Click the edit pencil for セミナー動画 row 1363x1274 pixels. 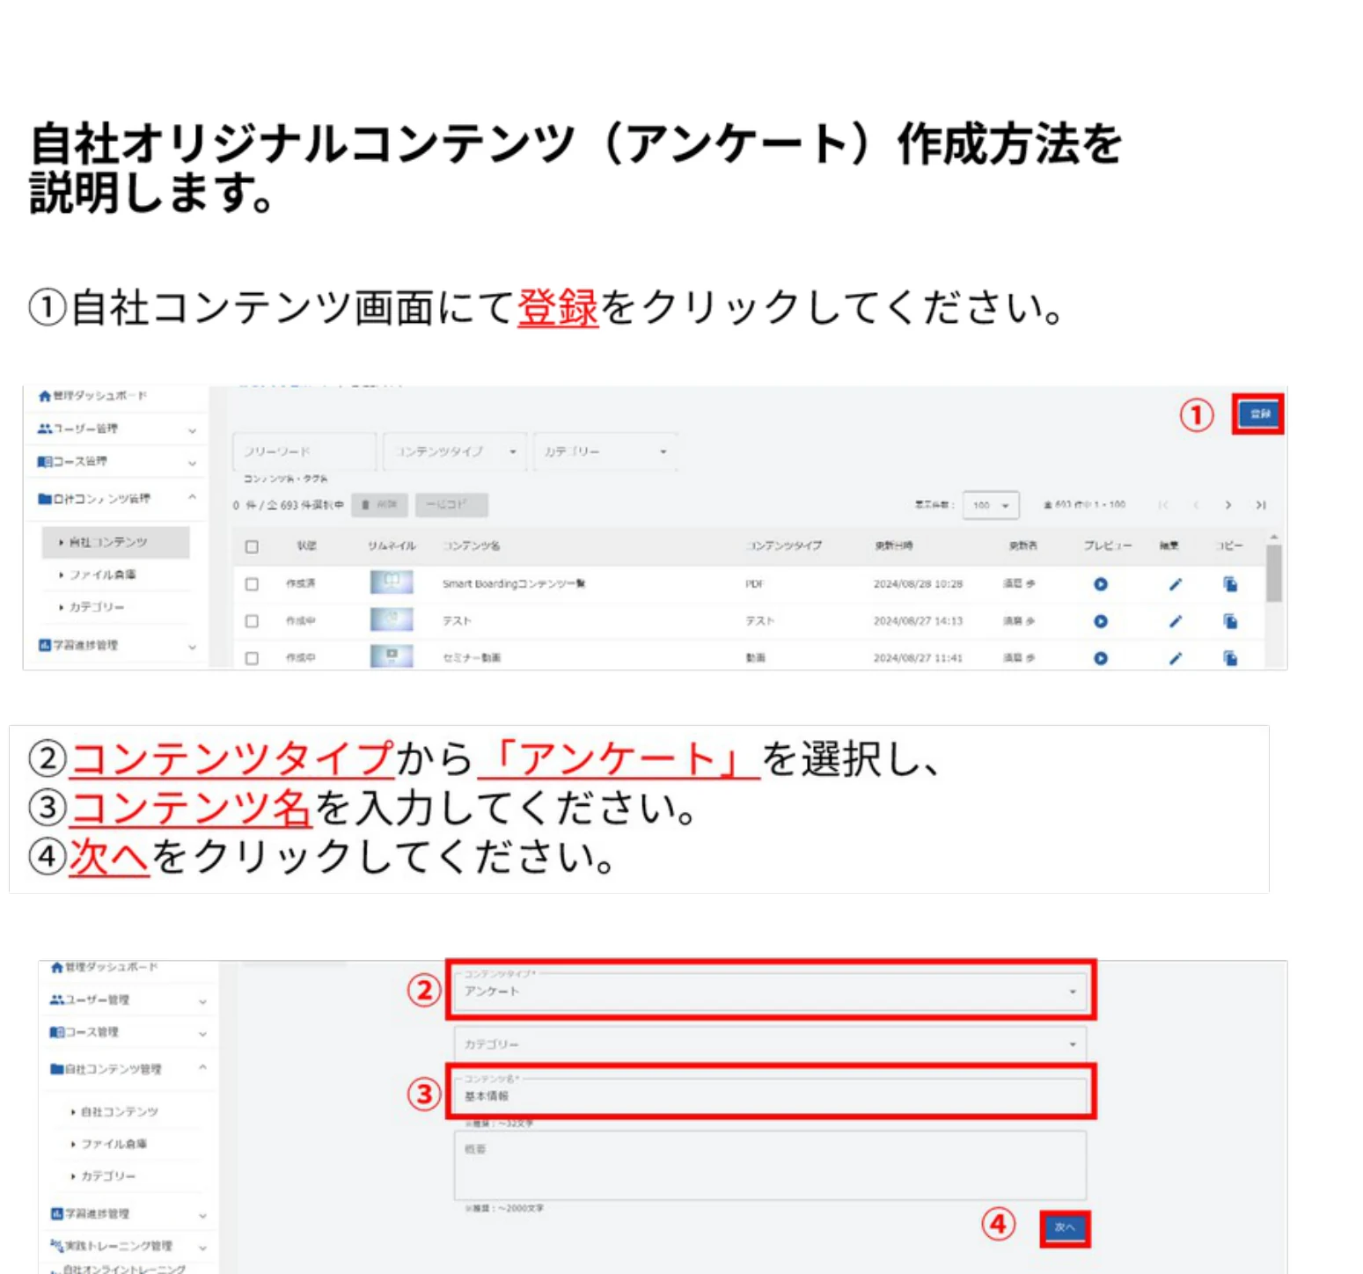pos(1175,658)
